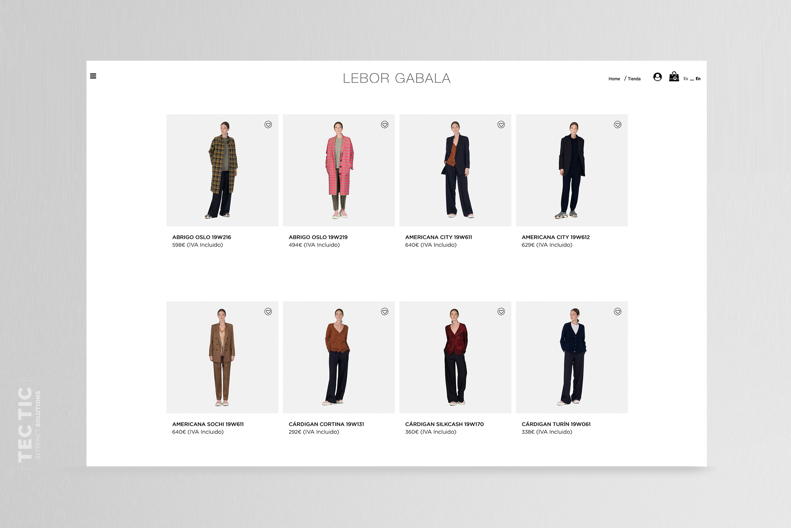791x528 pixels.
Task: Open Cárdigan Cortina 19W131 product image
Action: tap(339, 357)
